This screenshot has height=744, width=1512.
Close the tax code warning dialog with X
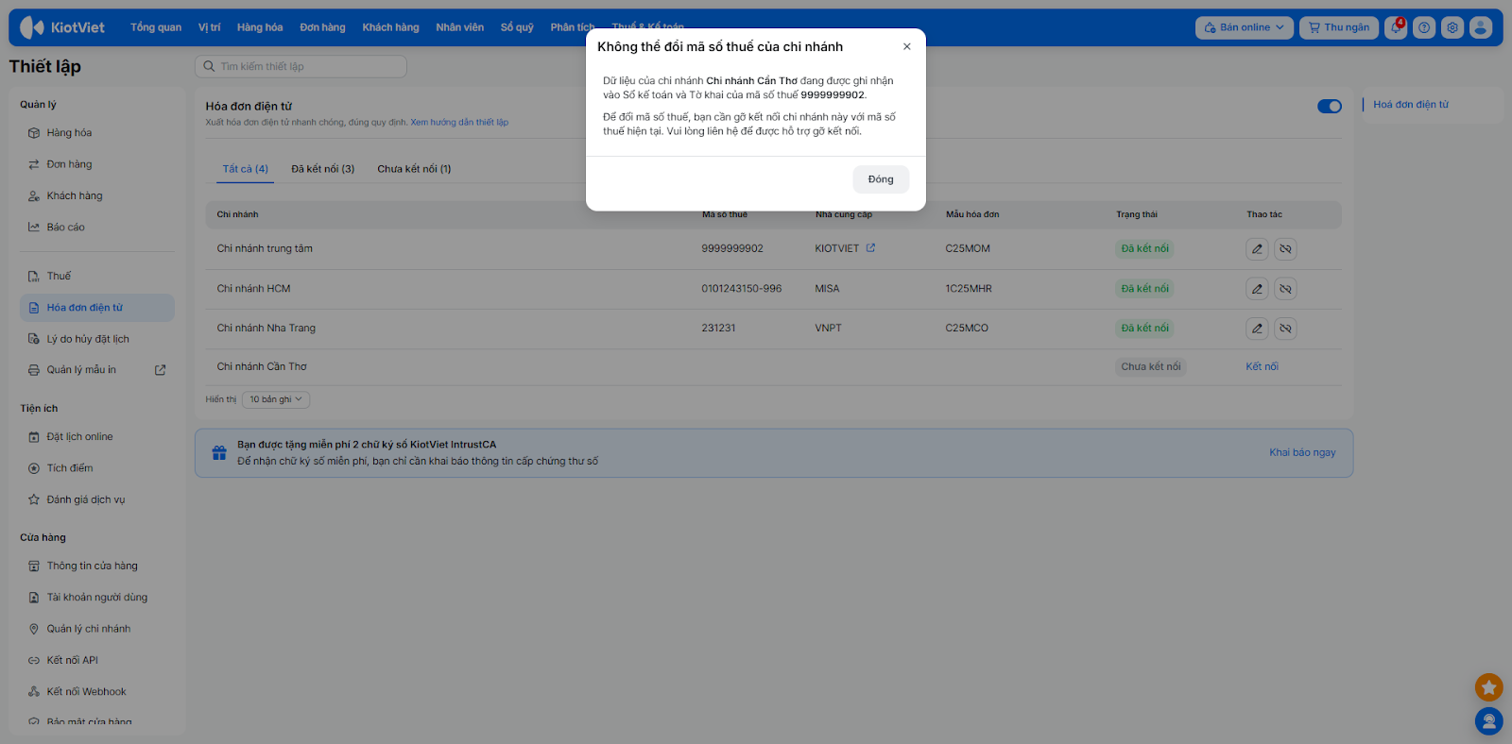click(x=907, y=46)
